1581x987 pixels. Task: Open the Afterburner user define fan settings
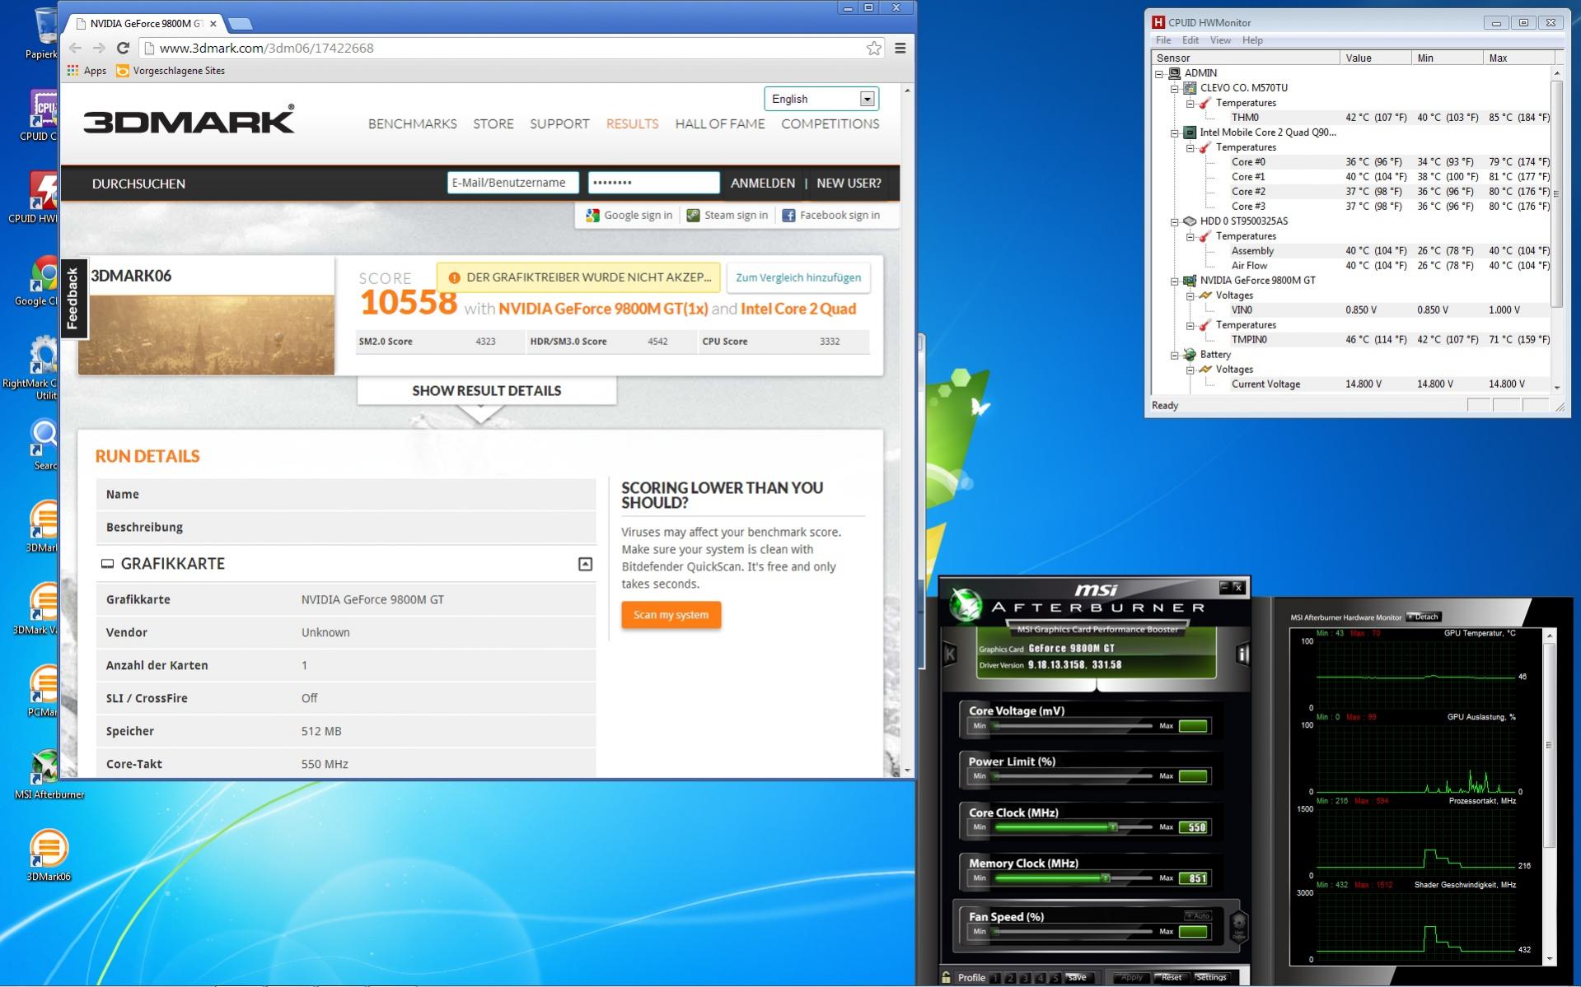click(1238, 927)
